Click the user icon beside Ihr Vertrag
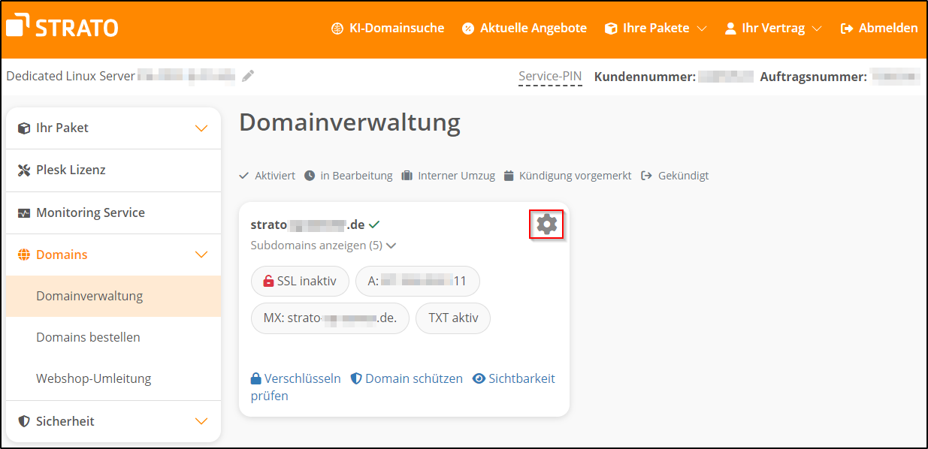 point(730,29)
